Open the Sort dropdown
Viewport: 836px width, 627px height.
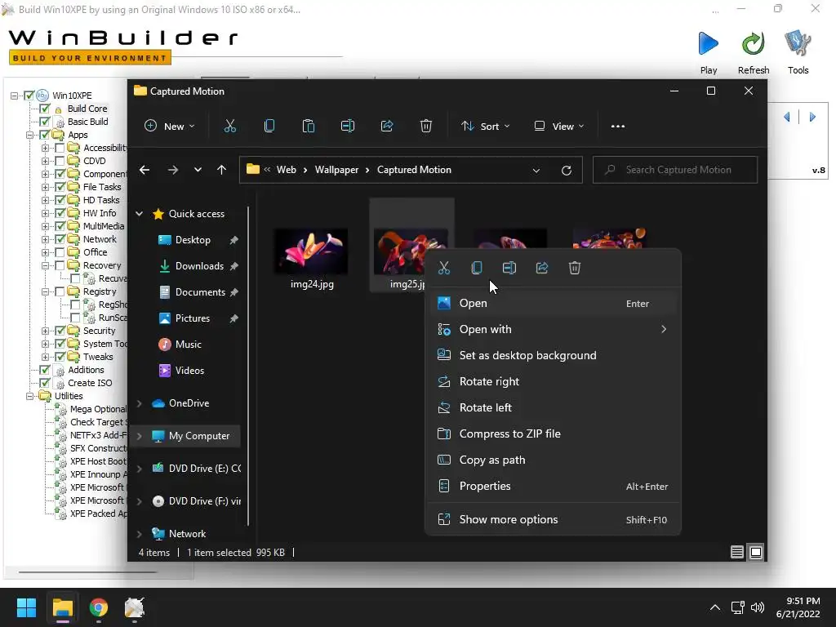click(x=485, y=127)
